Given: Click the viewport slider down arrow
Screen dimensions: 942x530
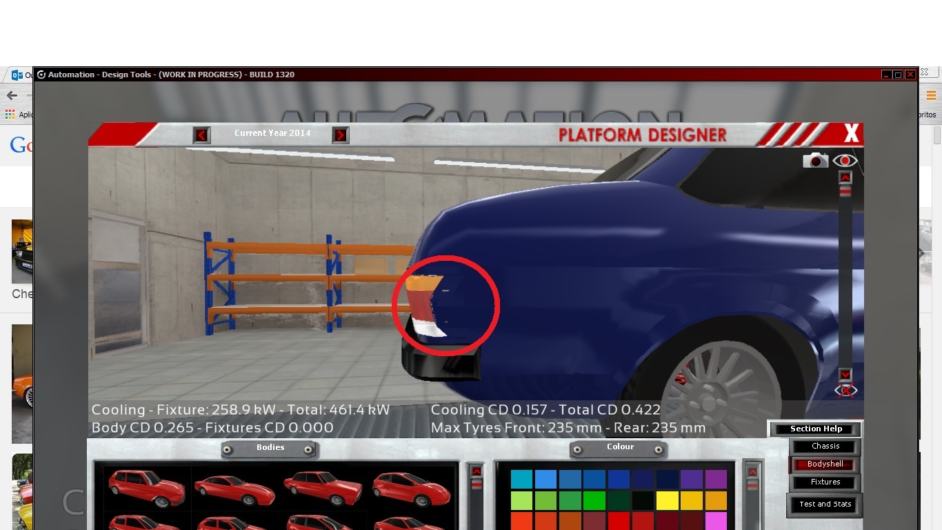Looking at the screenshot, I should coord(845,375).
